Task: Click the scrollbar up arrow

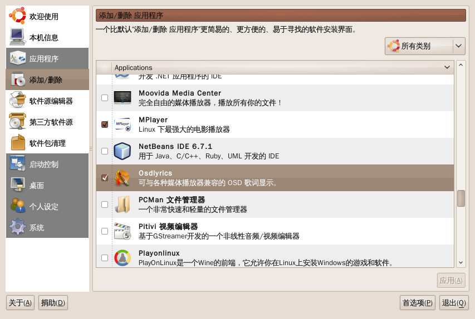Action: coord(461,64)
